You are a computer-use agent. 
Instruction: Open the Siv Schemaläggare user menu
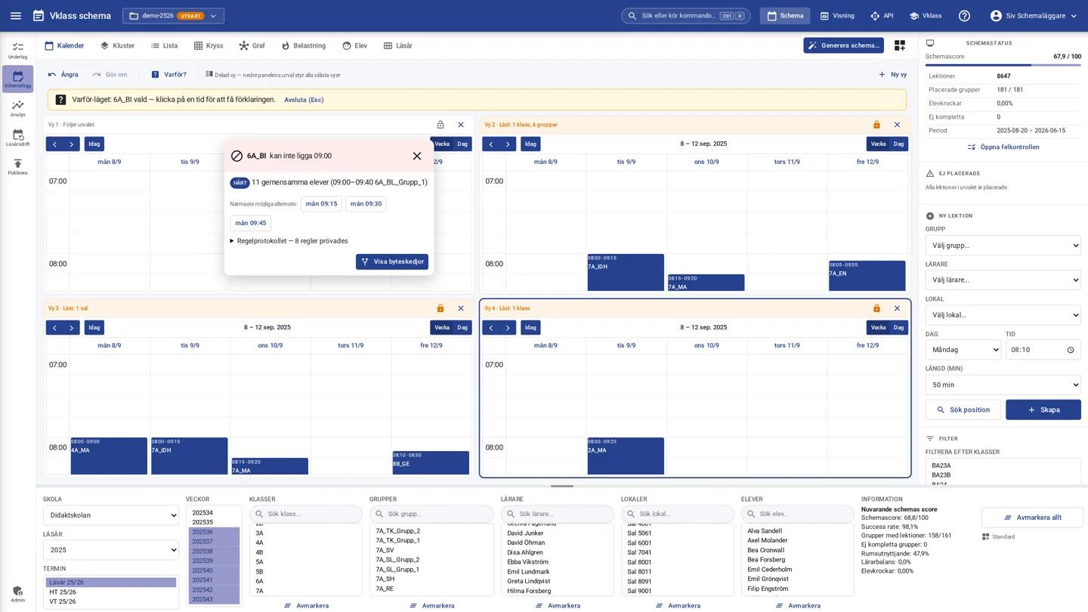pyautogui.click(x=1034, y=16)
